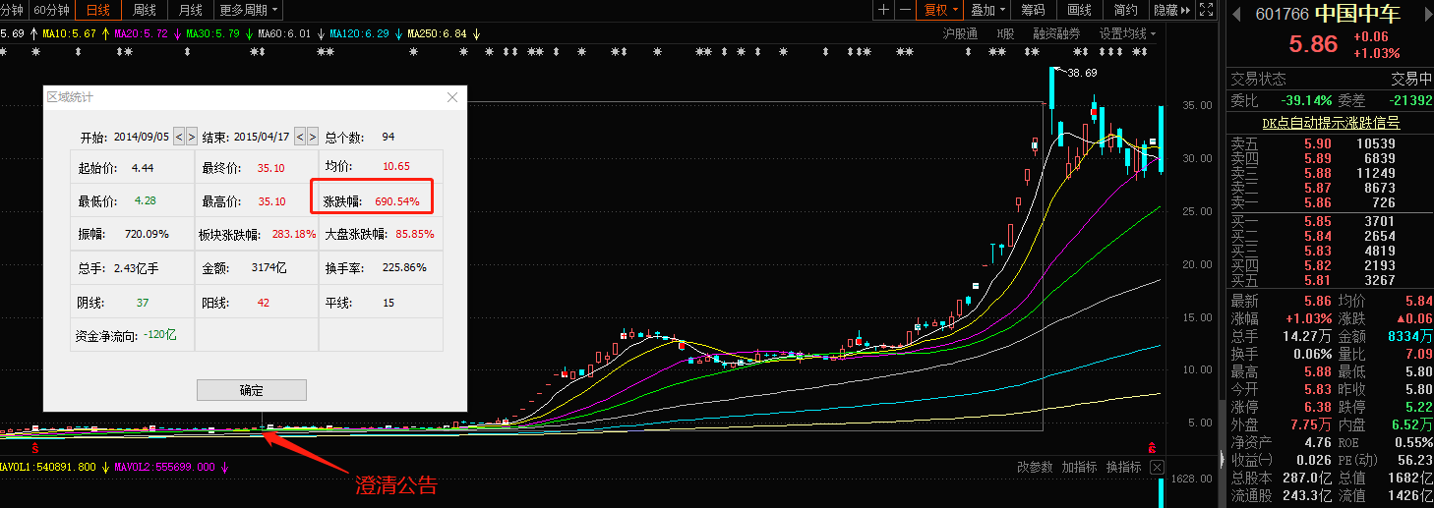Open the 更多周期 period dropdown
The height and width of the screenshot is (508, 1434).
(x=248, y=10)
